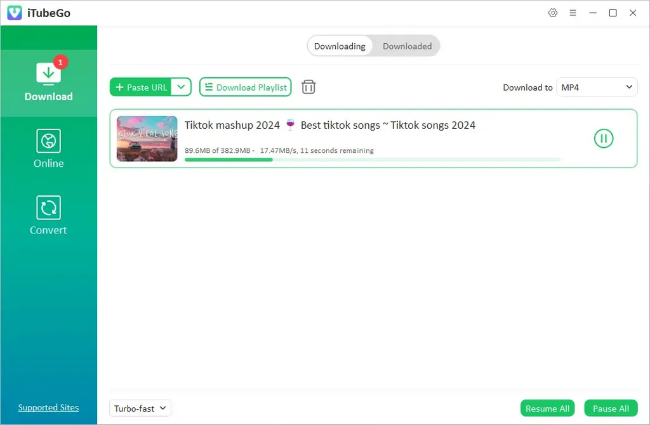Click the Tiktok mashup video thumbnail

point(147,138)
